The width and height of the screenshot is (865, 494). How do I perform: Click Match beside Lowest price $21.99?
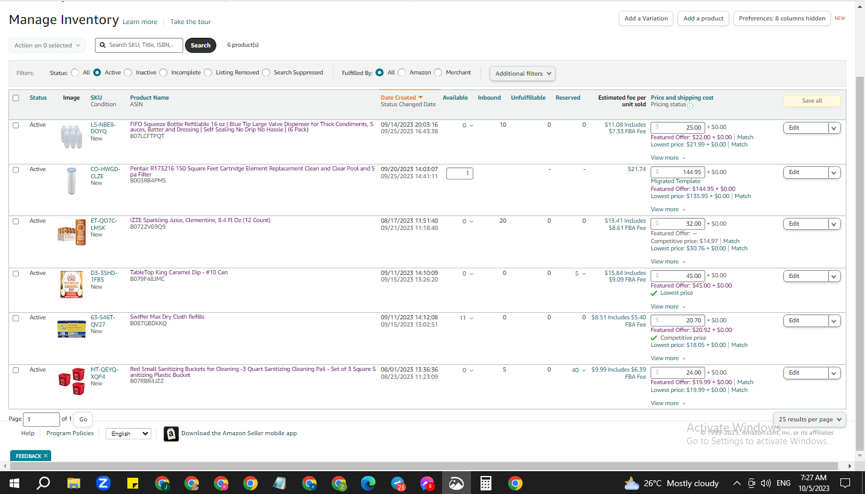(739, 145)
